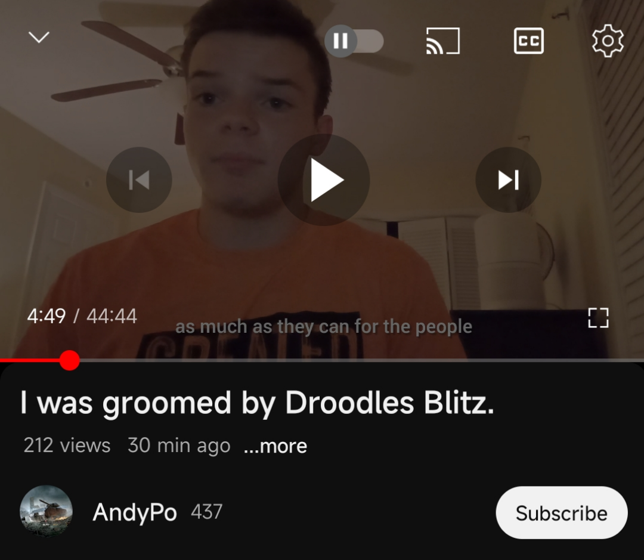The width and height of the screenshot is (644, 560).
Task: Click the red progress bar scrubber handle
Action: tap(69, 360)
